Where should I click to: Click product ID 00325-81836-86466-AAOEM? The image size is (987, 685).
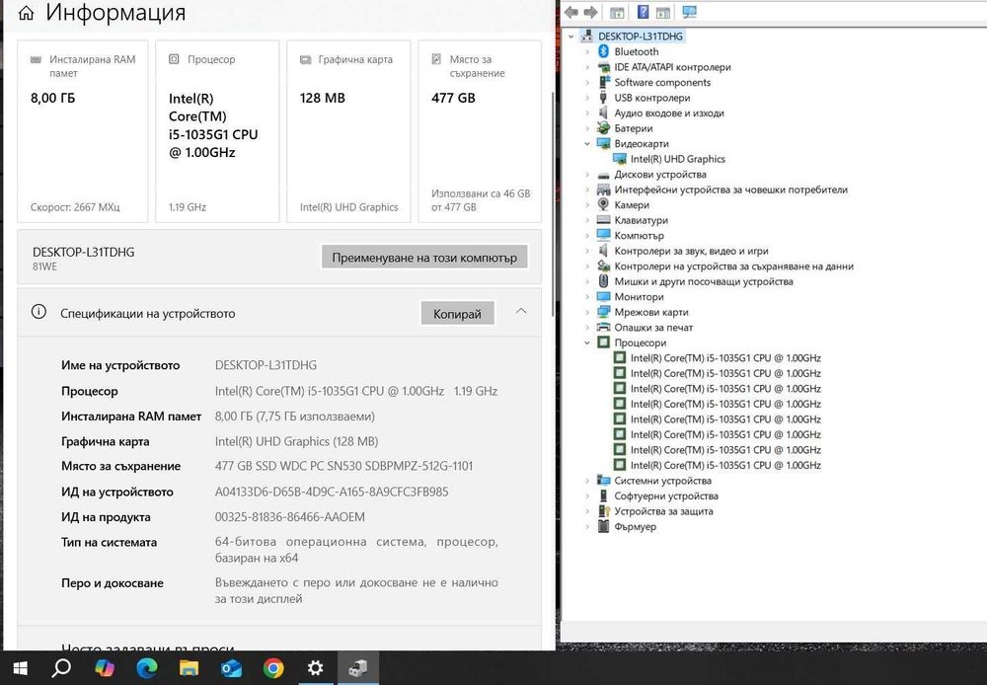(x=289, y=517)
